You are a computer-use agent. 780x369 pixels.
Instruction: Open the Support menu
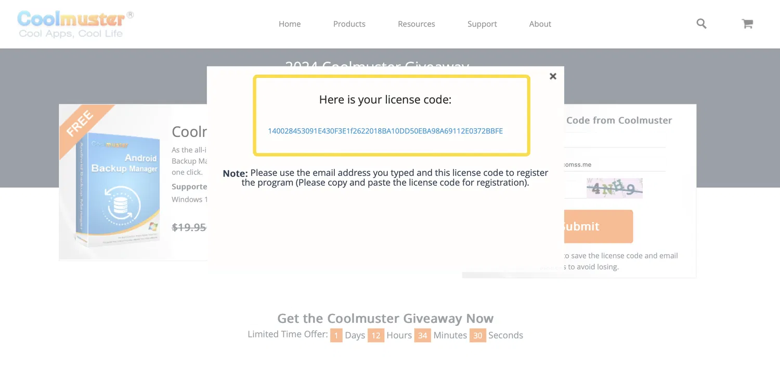coord(482,24)
